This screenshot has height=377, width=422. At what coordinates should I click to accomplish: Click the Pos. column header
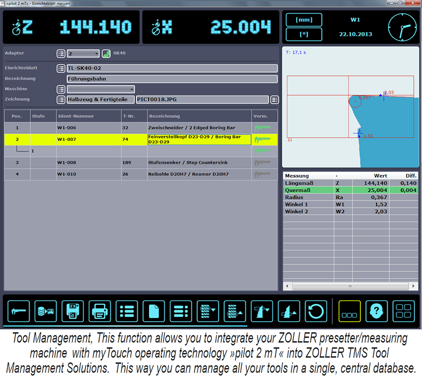pos(17,116)
